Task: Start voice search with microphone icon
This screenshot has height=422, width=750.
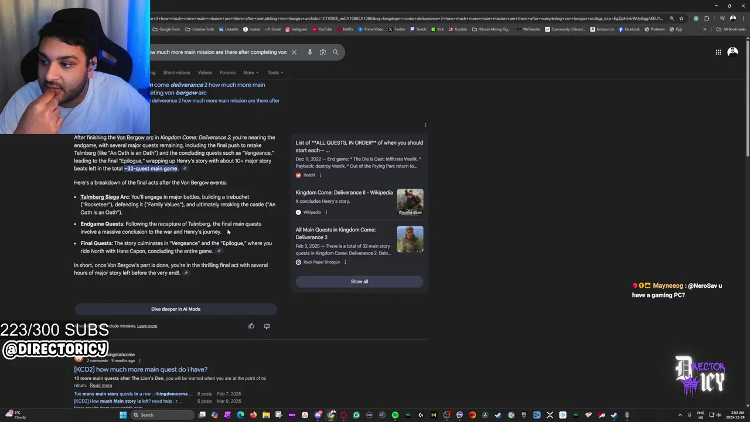Action: point(310,52)
